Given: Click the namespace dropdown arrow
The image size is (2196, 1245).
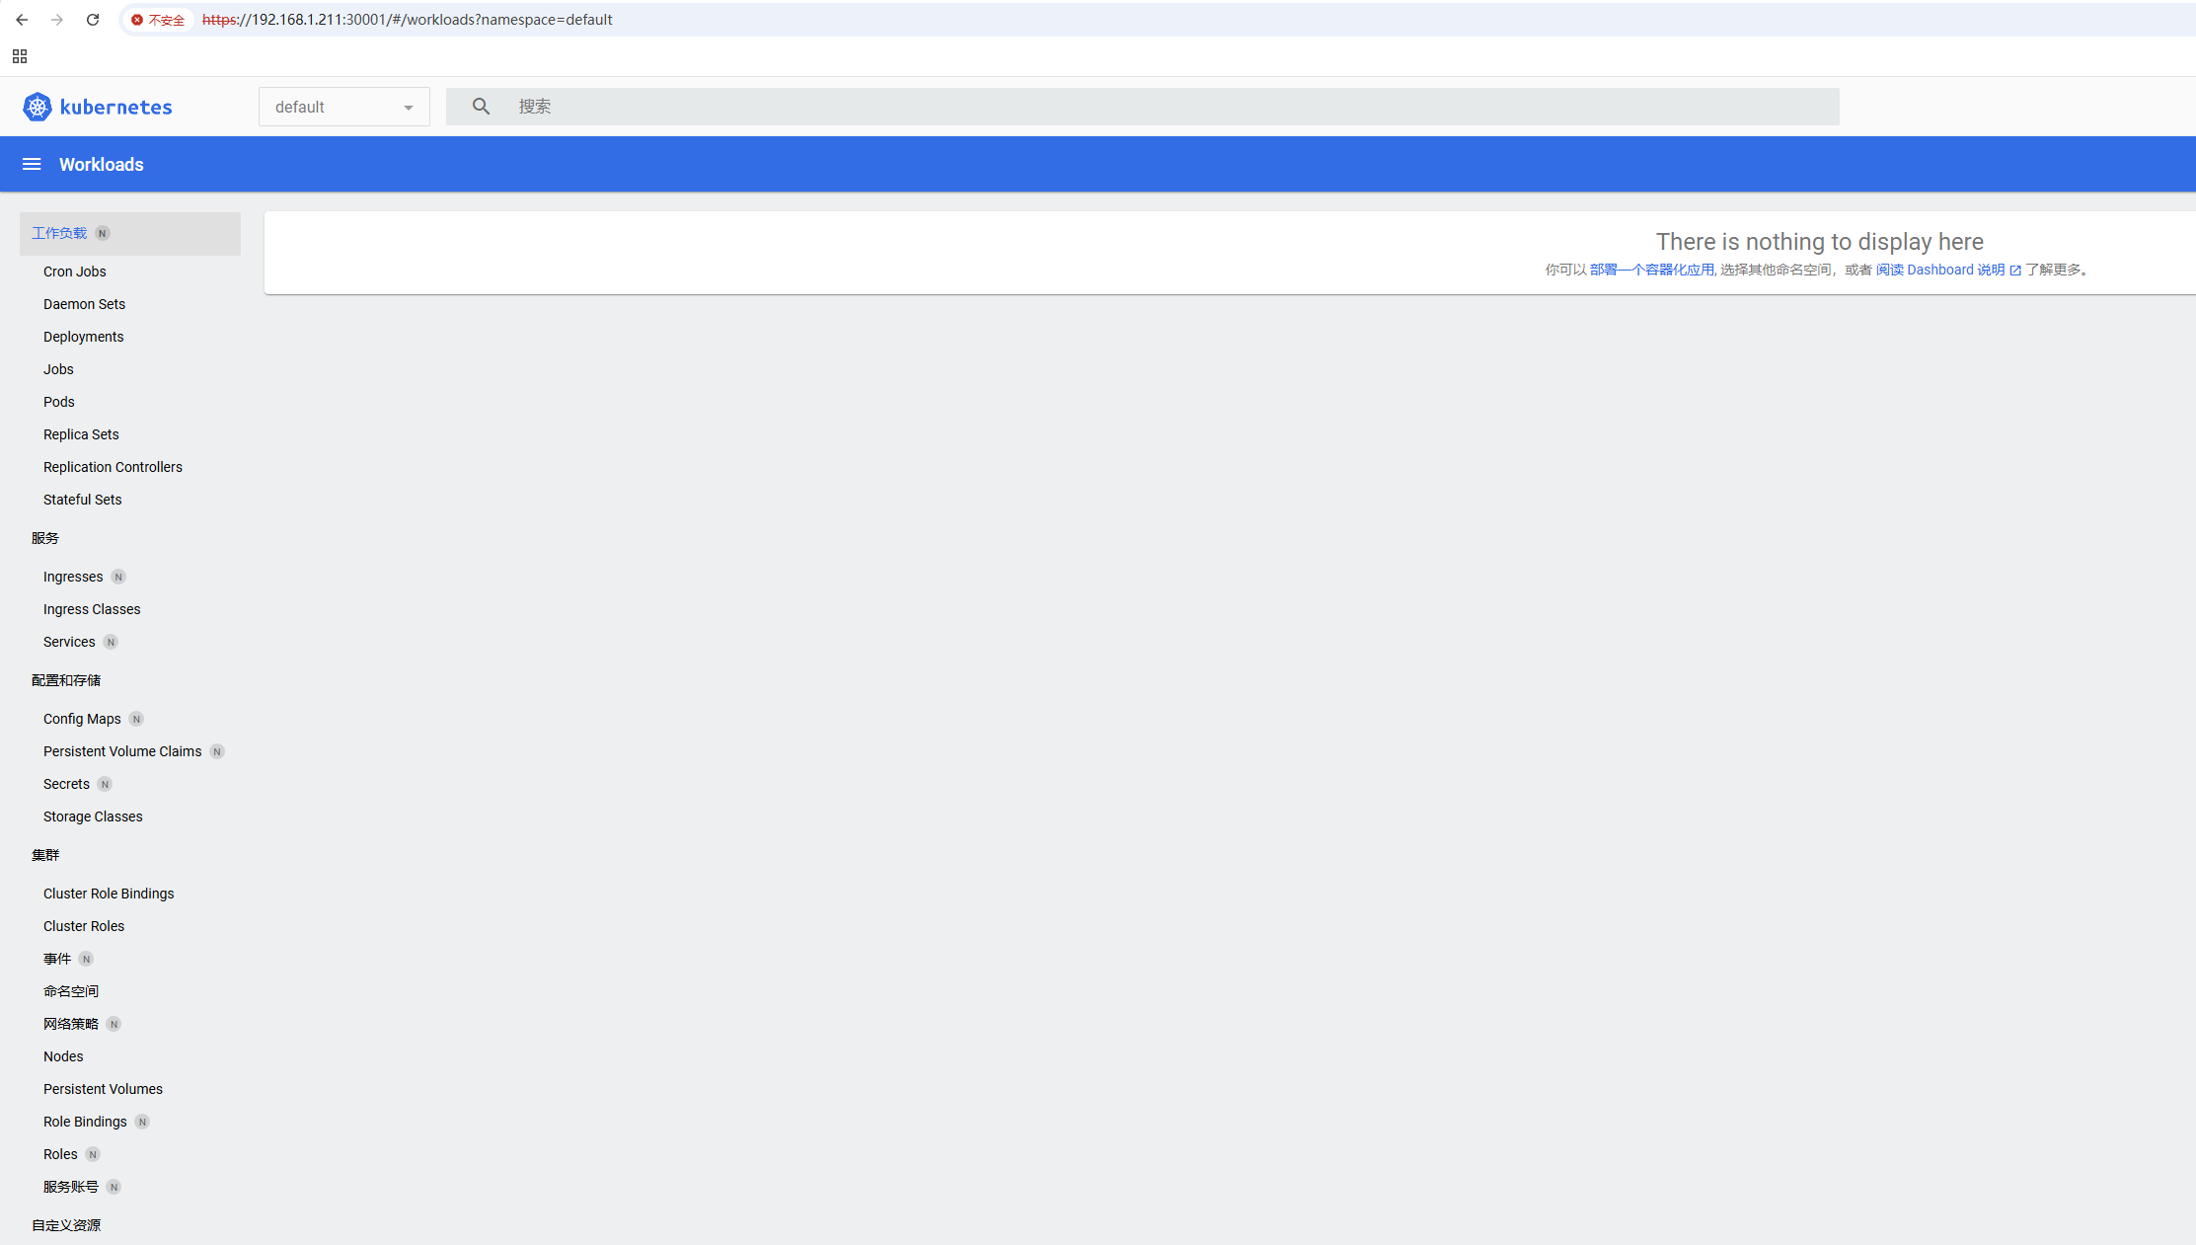Looking at the screenshot, I should coord(408,108).
